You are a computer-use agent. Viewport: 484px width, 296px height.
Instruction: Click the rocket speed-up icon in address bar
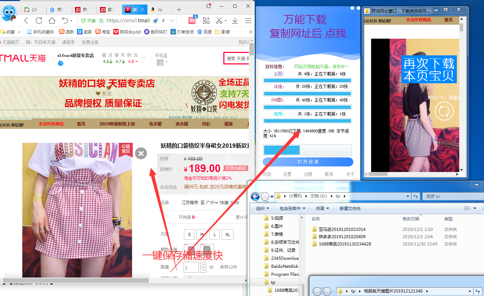click(x=156, y=21)
